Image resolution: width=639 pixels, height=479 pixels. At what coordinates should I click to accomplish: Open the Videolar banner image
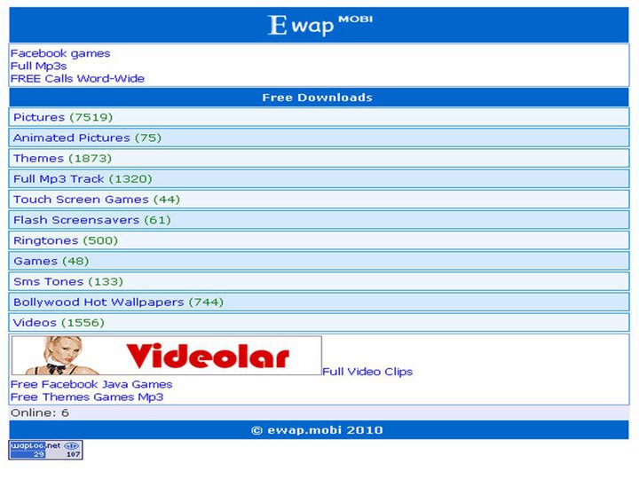pos(166,355)
